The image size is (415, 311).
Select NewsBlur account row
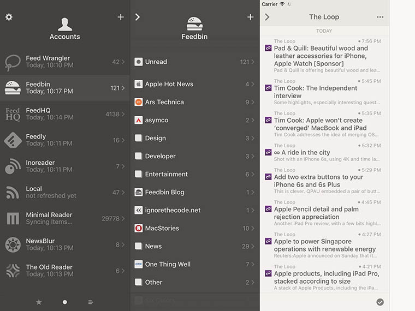click(65, 244)
